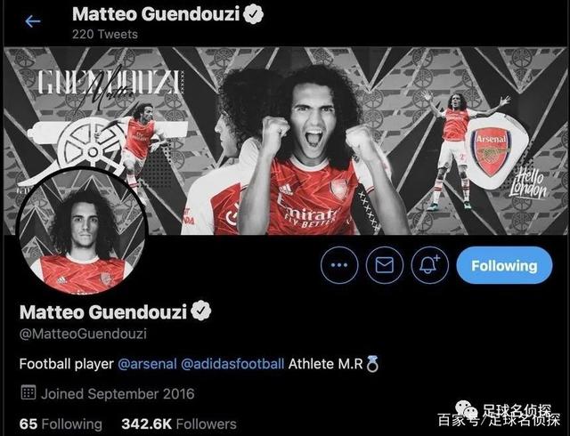Click verified badge in the top header
Image resolution: width=570 pixels, height=436 pixels.
(x=256, y=15)
